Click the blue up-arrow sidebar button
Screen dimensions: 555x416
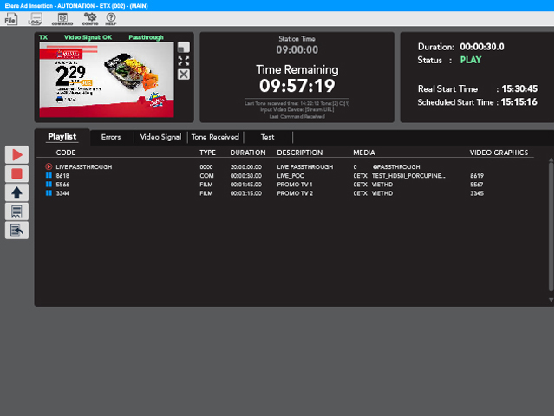click(x=16, y=192)
